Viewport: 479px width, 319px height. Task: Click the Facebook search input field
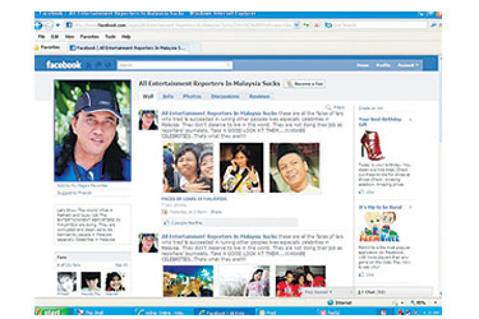pos(173,65)
